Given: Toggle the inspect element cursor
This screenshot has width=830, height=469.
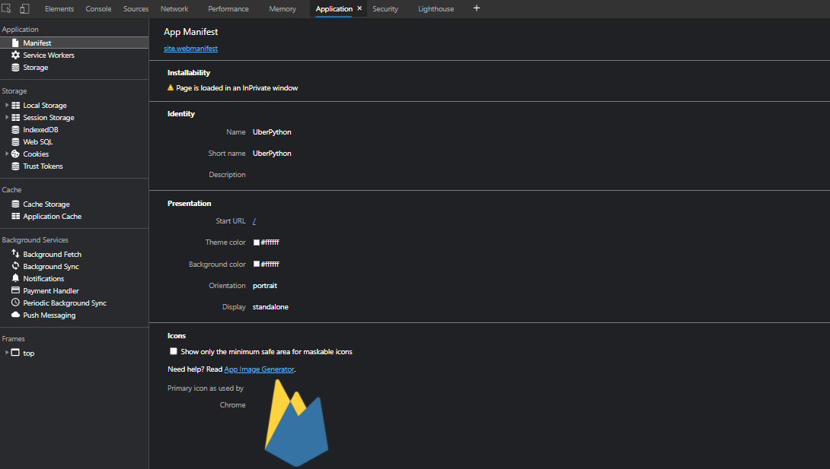Looking at the screenshot, I should (x=7, y=8).
